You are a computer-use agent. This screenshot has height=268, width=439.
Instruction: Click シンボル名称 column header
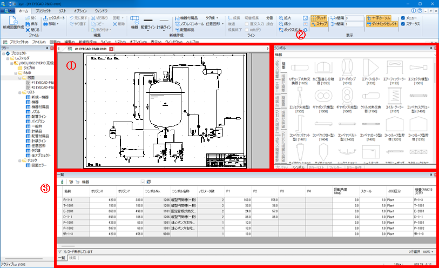pyautogui.click(x=184, y=191)
